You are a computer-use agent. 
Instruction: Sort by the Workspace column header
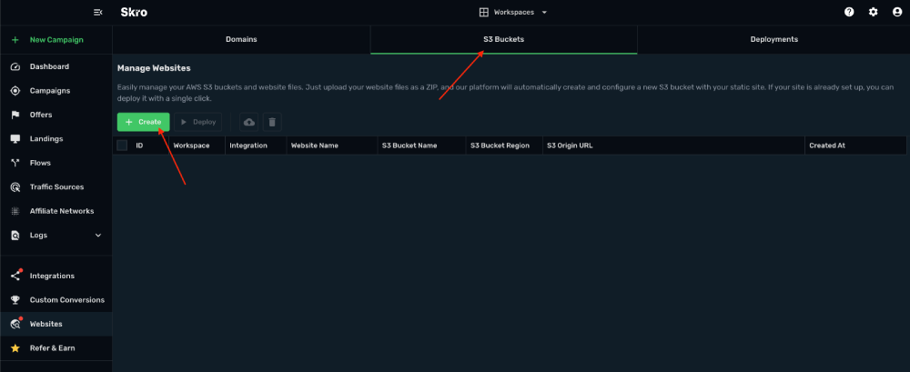[x=191, y=146]
